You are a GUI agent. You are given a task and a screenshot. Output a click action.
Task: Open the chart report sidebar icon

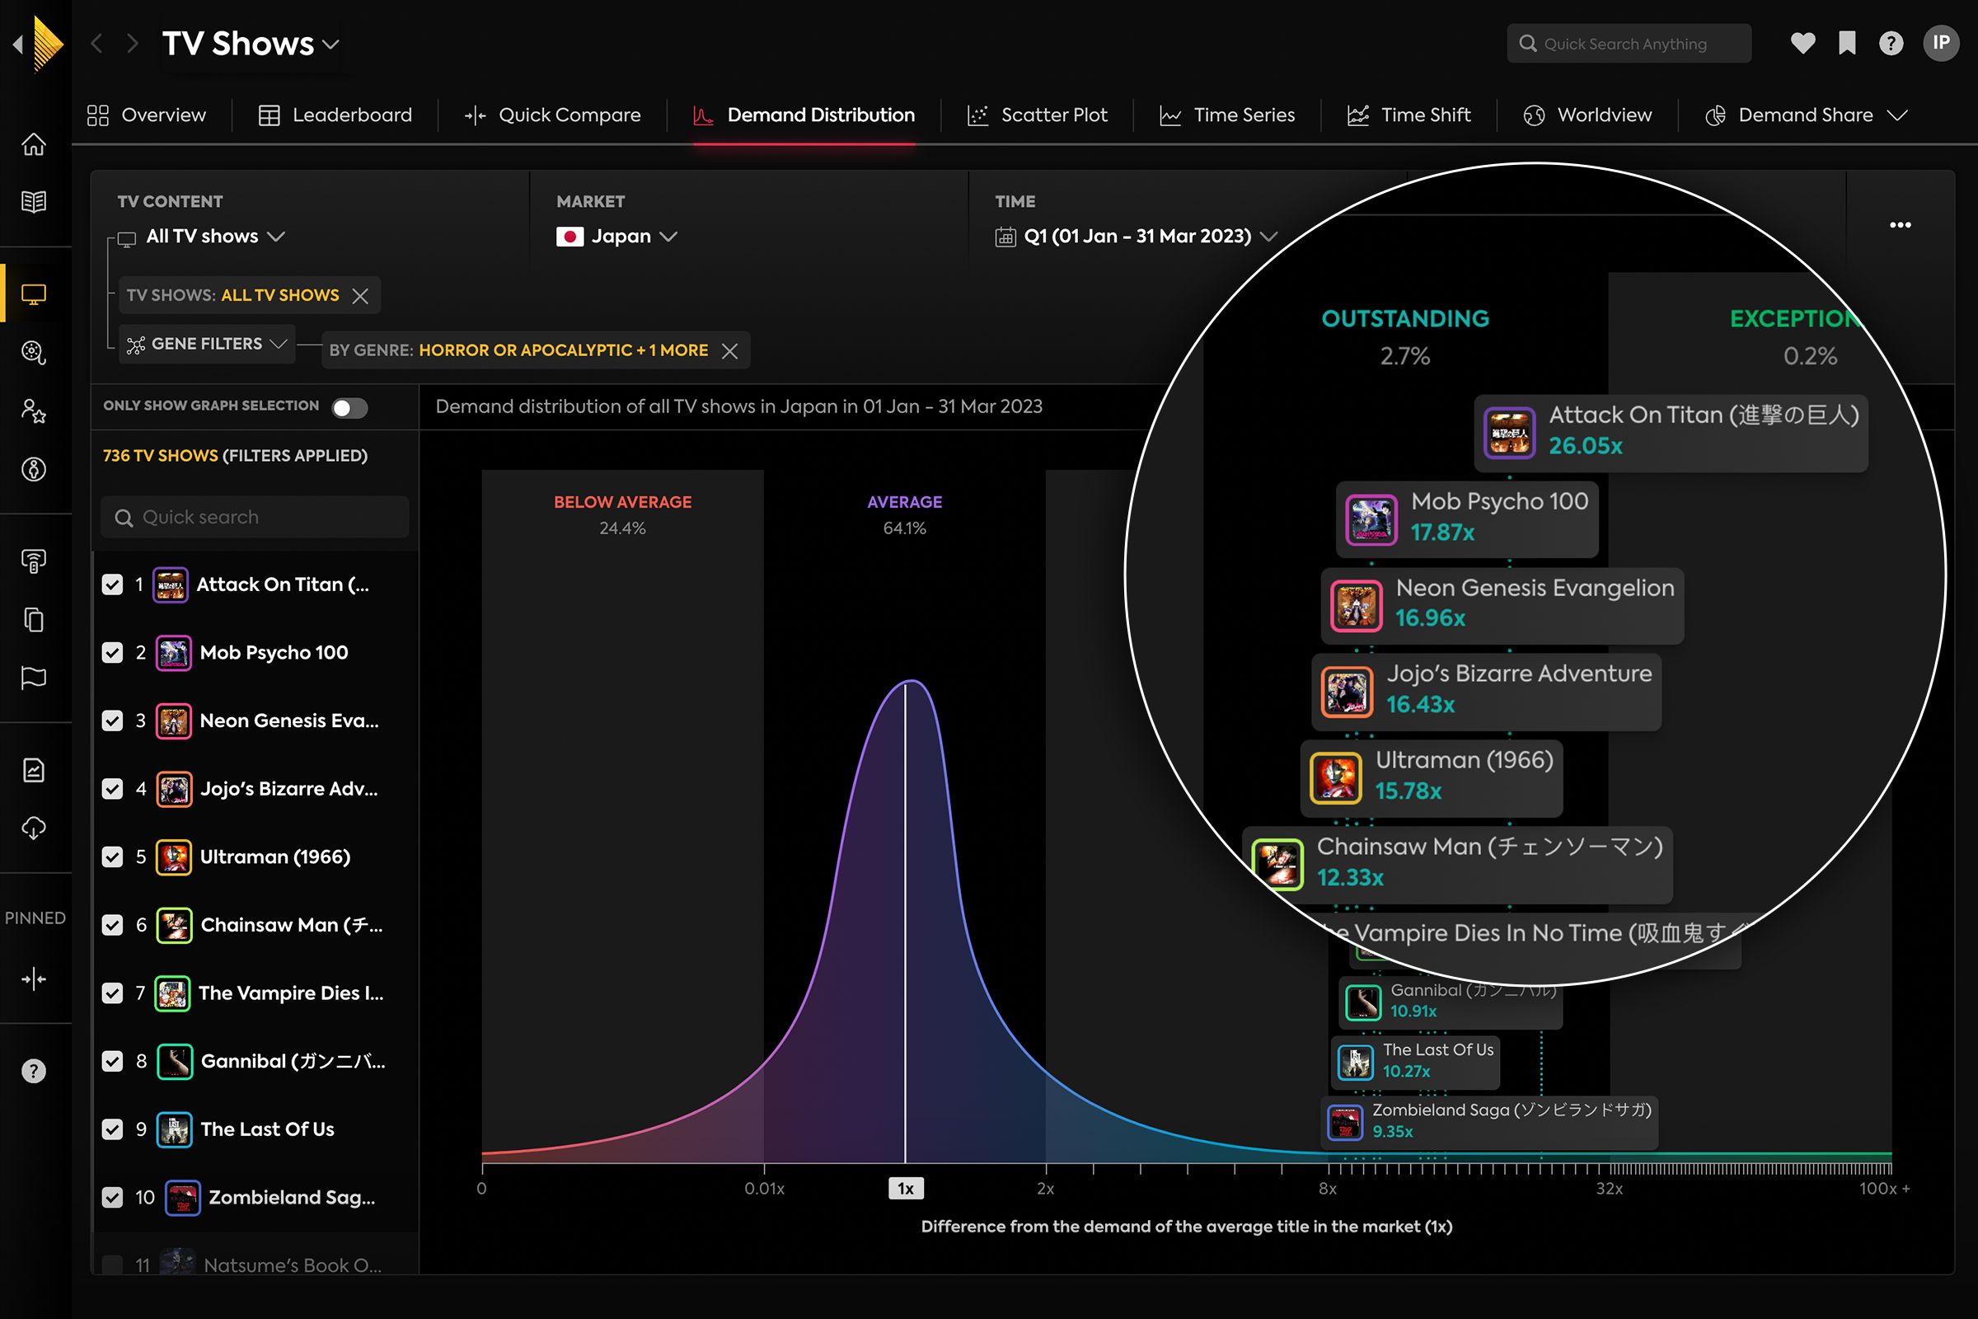(34, 771)
